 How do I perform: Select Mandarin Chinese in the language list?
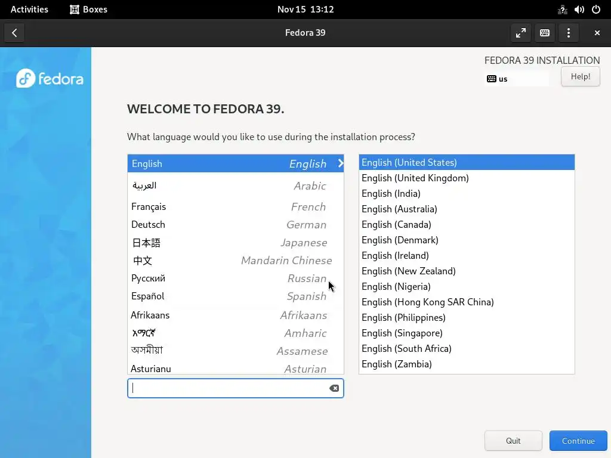click(x=235, y=261)
